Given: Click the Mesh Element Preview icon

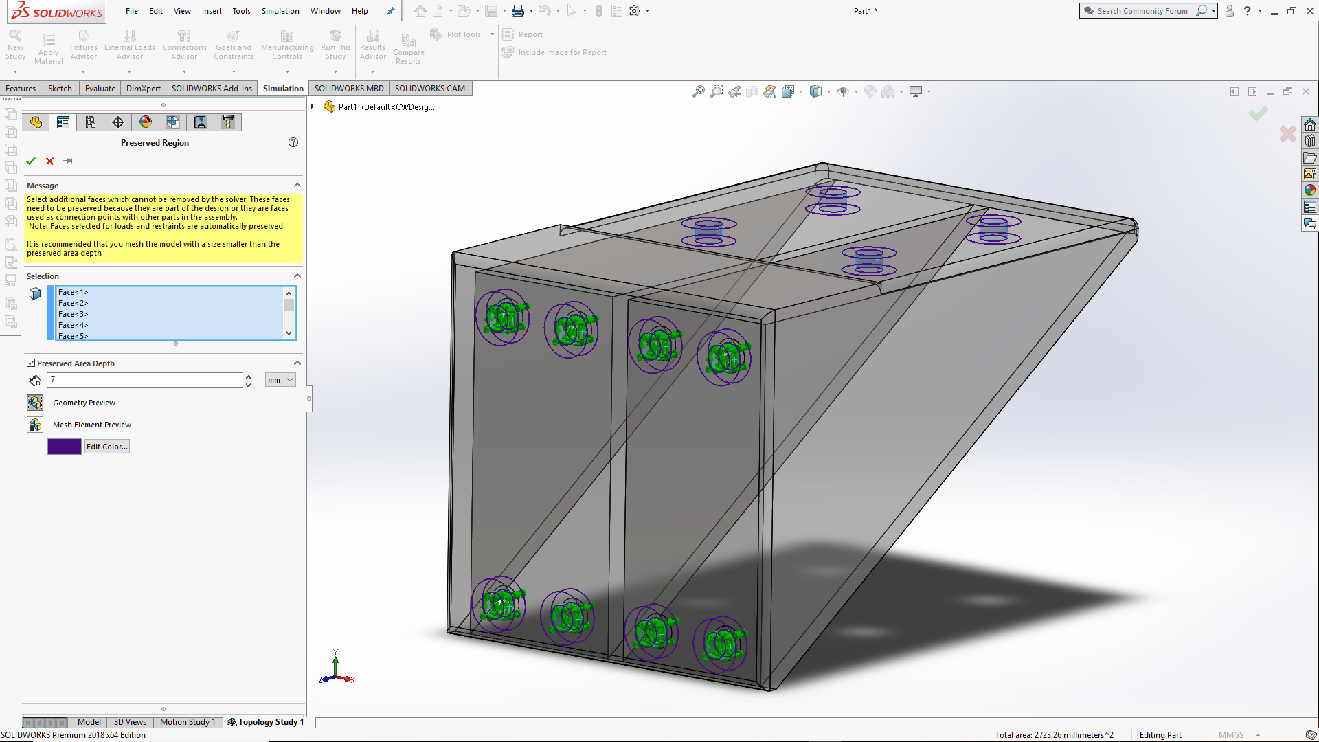Looking at the screenshot, I should tap(35, 425).
